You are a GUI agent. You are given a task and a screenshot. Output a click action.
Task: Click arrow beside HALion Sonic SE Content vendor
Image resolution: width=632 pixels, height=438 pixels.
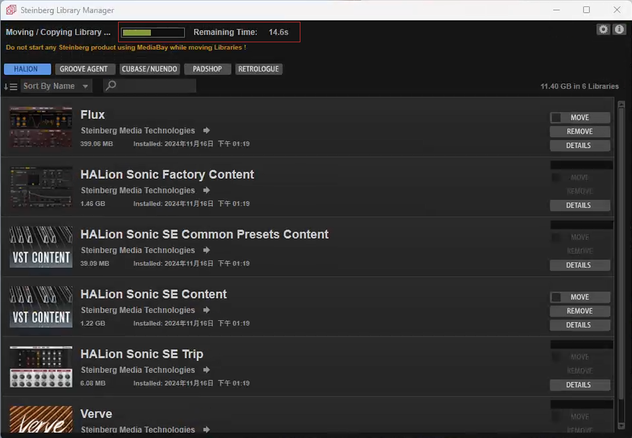click(x=206, y=310)
